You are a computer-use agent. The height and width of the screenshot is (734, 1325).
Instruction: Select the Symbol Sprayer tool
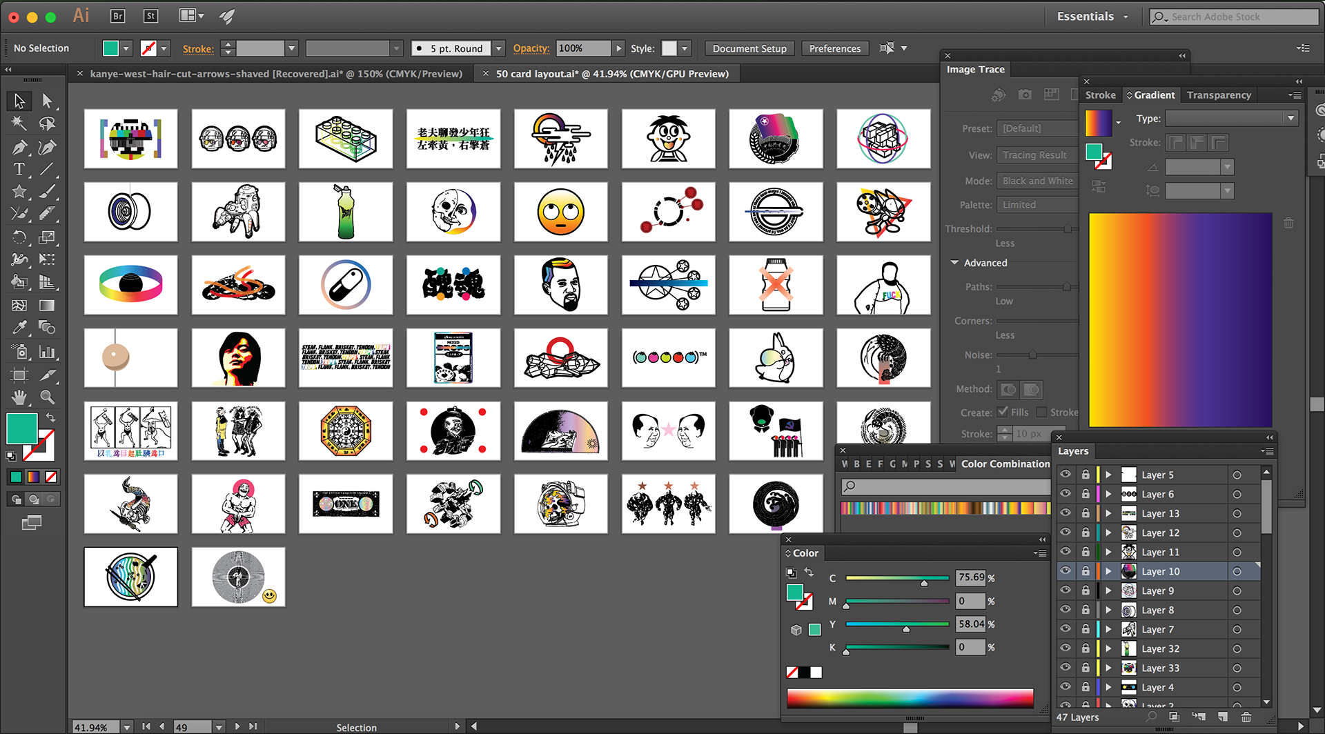click(19, 352)
